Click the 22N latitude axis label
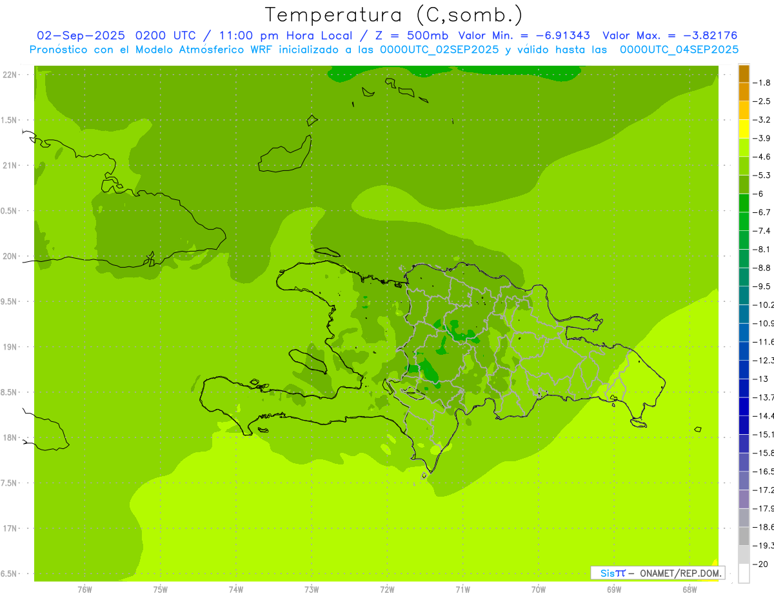The image size is (774, 598). point(11,75)
